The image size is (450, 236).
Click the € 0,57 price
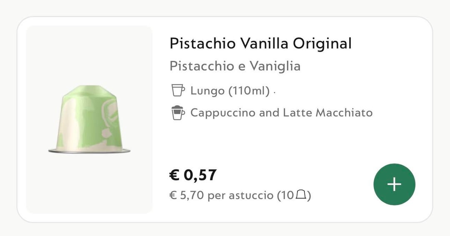pyautogui.click(x=193, y=175)
